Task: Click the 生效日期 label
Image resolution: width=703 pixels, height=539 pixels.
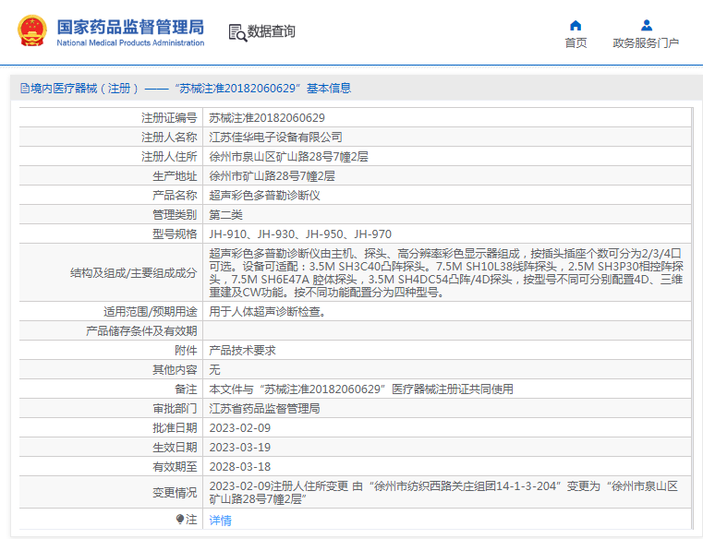Action: (x=175, y=447)
